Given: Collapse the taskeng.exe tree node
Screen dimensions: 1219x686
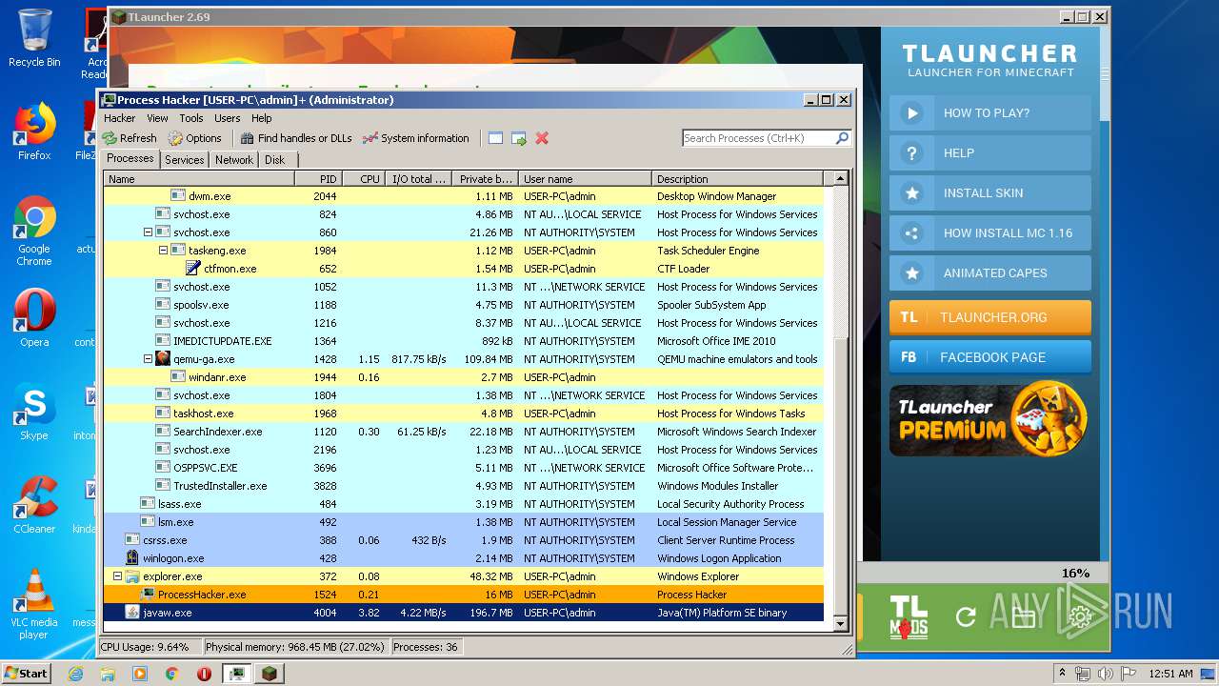Looking at the screenshot, I should tap(163, 251).
